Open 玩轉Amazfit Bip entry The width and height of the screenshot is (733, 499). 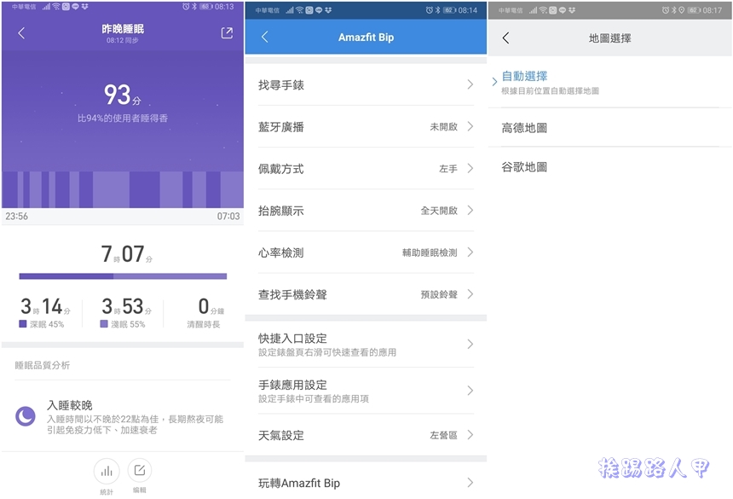pyautogui.click(x=366, y=483)
